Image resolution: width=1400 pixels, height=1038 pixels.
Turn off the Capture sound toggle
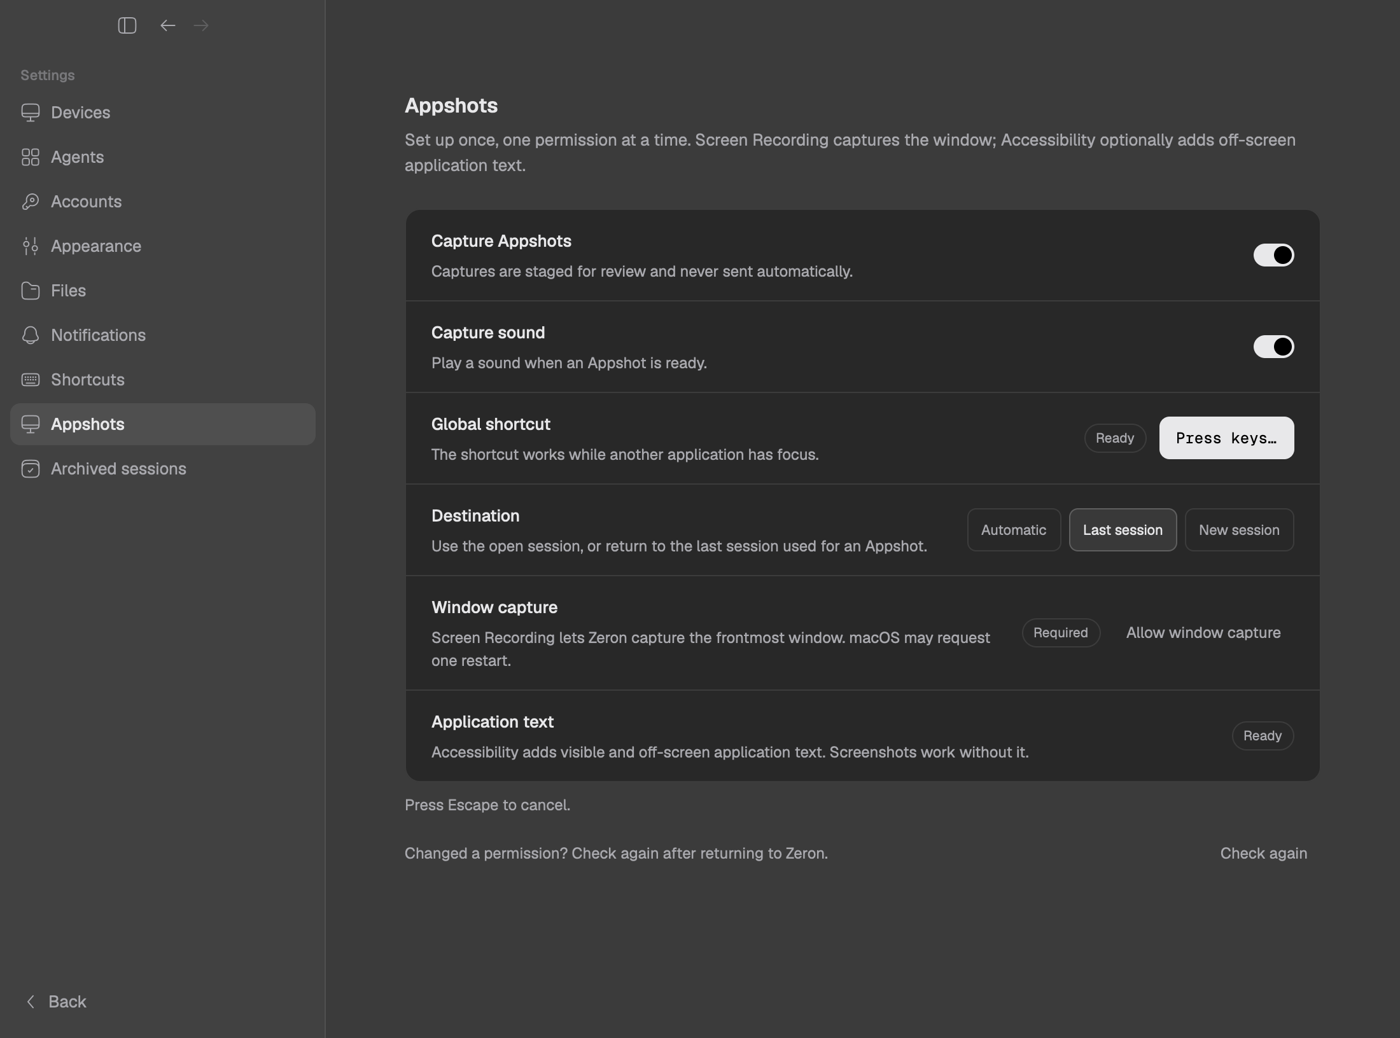point(1273,347)
